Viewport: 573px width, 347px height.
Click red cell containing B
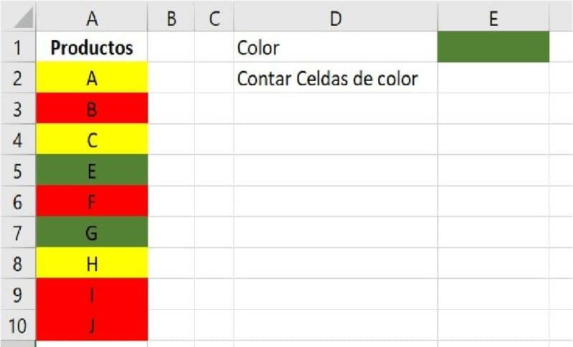click(92, 109)
